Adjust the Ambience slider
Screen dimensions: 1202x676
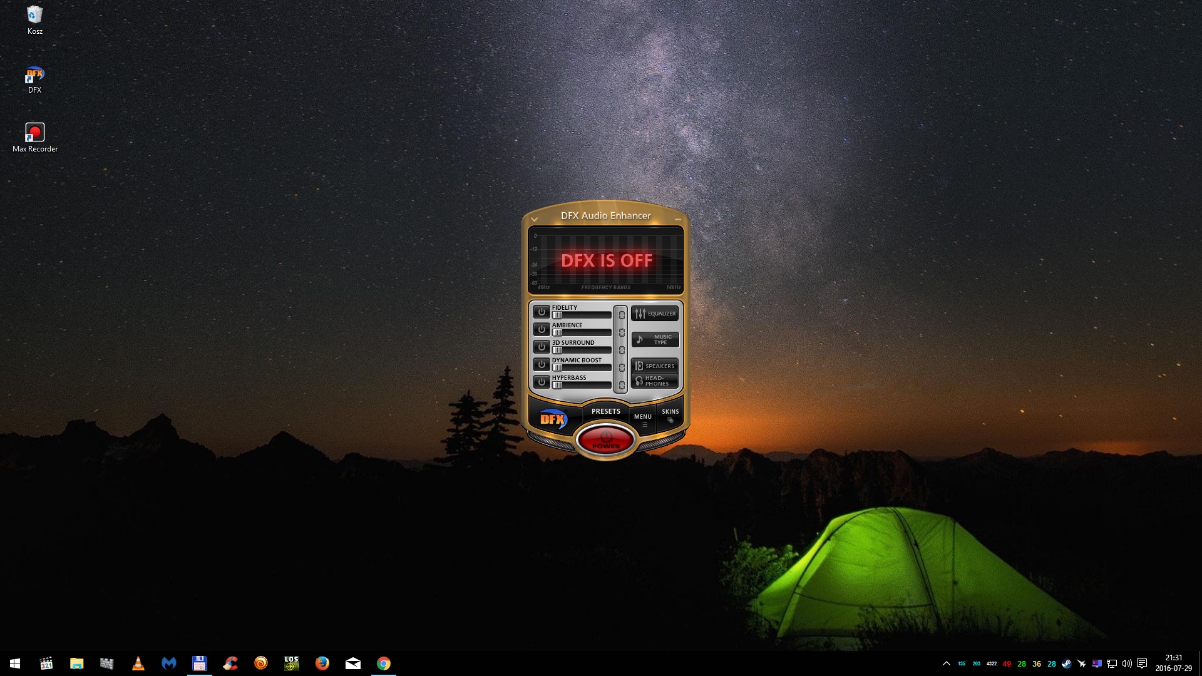coord(582,332)
